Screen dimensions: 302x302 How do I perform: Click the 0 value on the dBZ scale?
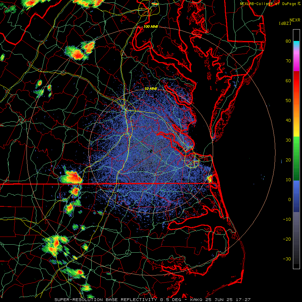click(x=290, y=200)
